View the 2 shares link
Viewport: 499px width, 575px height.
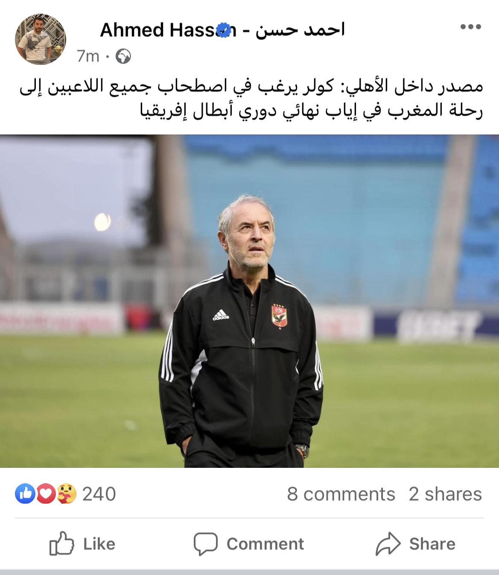point(445,494)
